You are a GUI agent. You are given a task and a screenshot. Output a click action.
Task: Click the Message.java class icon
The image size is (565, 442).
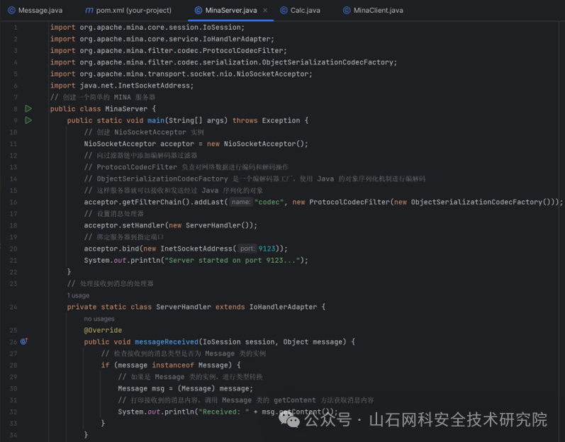(11, 11)
